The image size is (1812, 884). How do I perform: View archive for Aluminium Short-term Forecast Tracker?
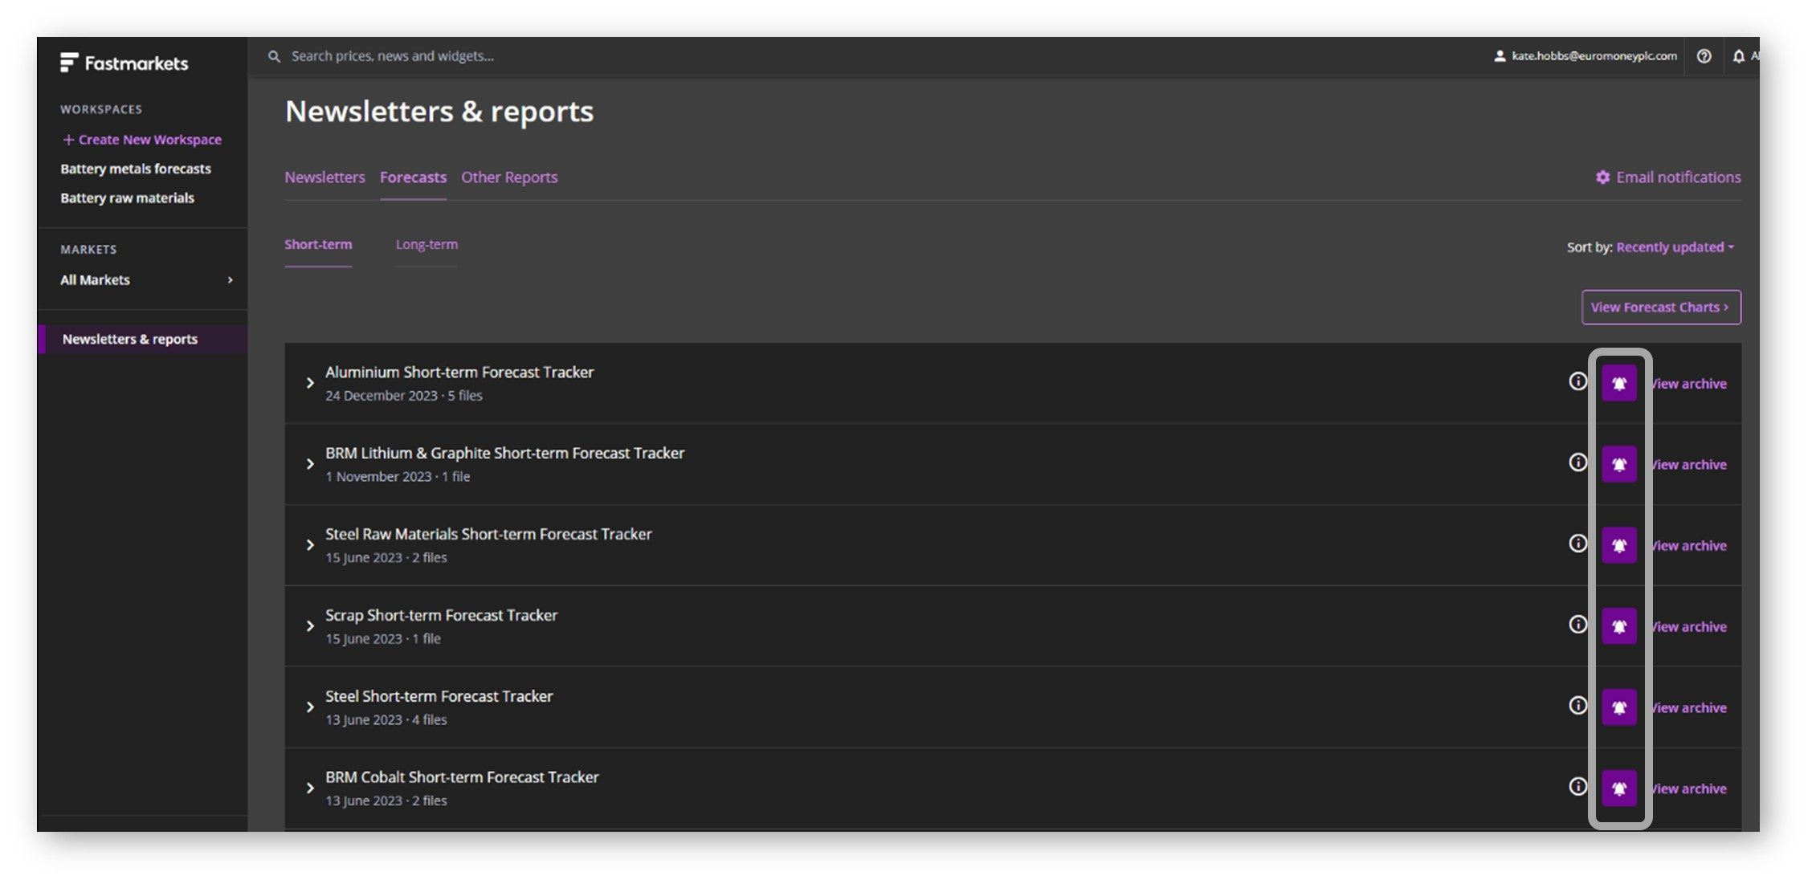pos(1689,384)
